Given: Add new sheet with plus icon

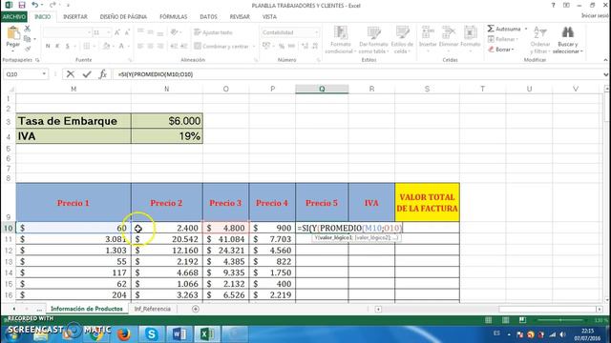Looking at the screenshot, I should pyautogui.click(x=196, y=309).
